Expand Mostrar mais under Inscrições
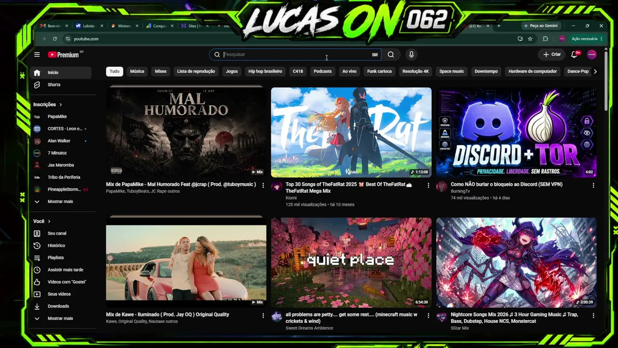 point(61,202)
